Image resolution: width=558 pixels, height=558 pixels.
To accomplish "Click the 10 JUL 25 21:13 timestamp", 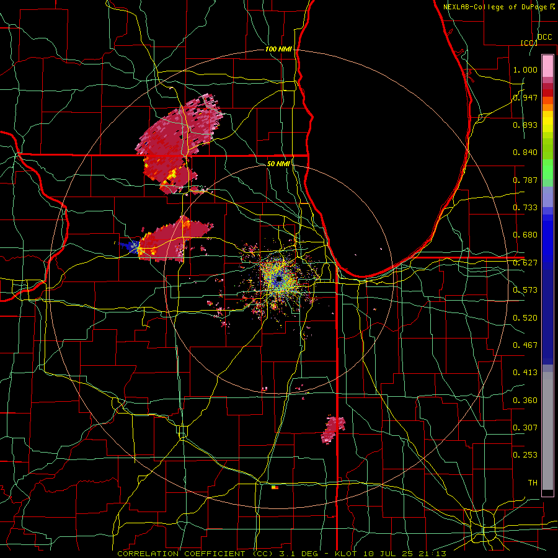I will coord(405,554).
